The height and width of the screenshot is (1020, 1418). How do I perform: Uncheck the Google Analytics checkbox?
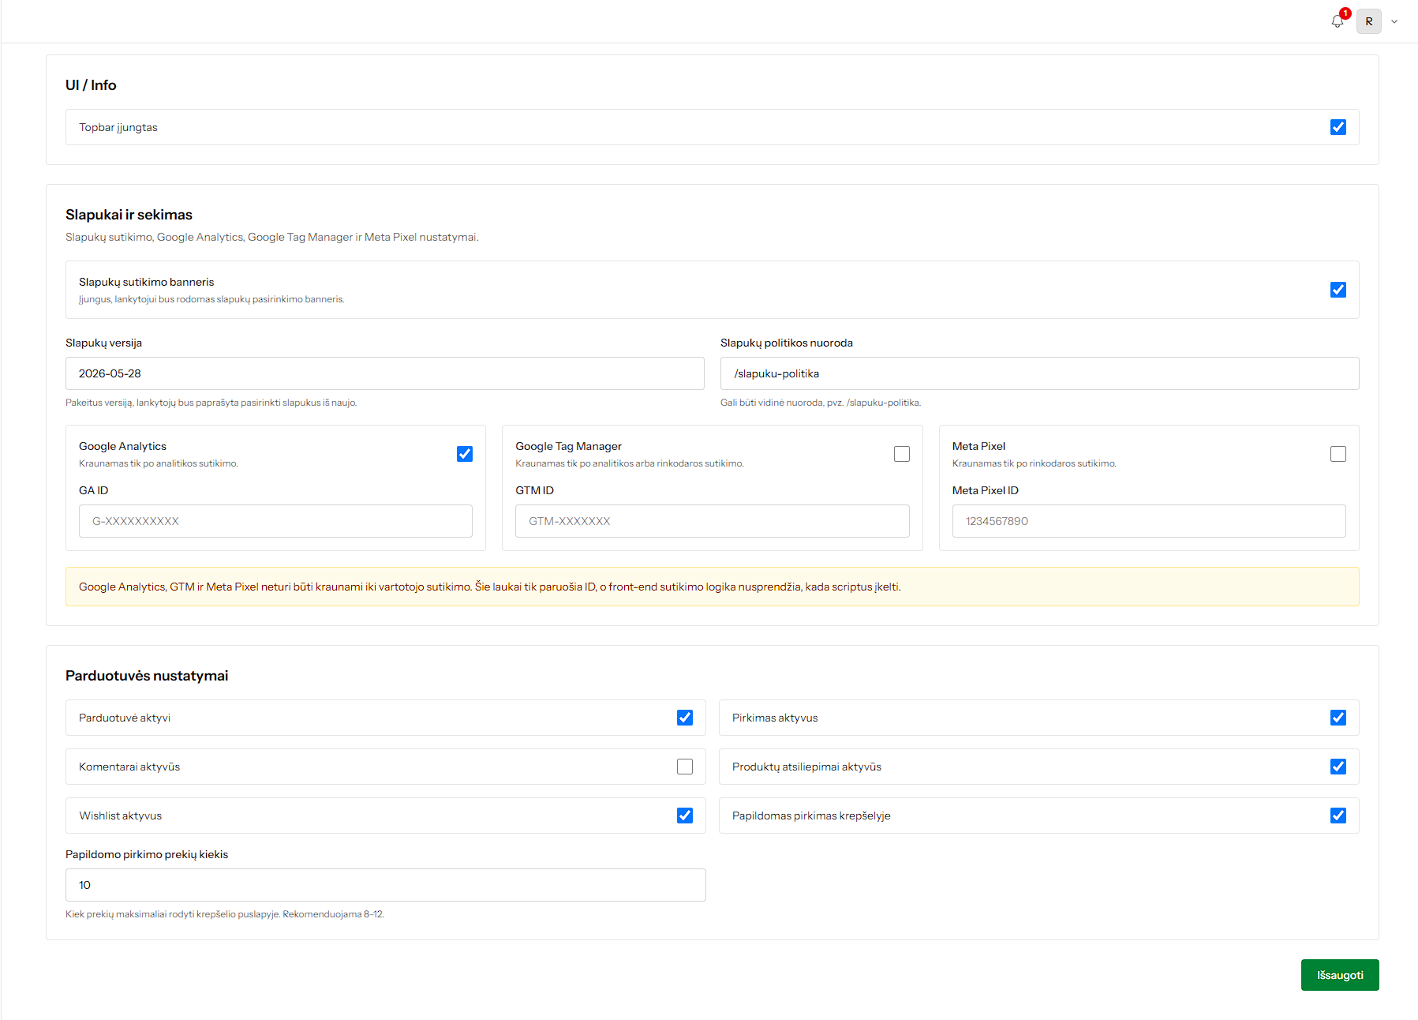pyautogui.click(x=465, y=454)
